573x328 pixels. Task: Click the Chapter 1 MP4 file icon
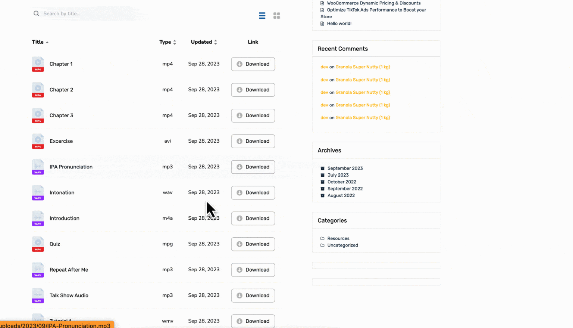pos(38,64)
